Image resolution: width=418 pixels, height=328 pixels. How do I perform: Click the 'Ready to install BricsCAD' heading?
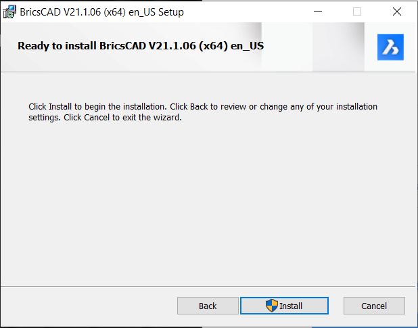[x=141, y=46]
